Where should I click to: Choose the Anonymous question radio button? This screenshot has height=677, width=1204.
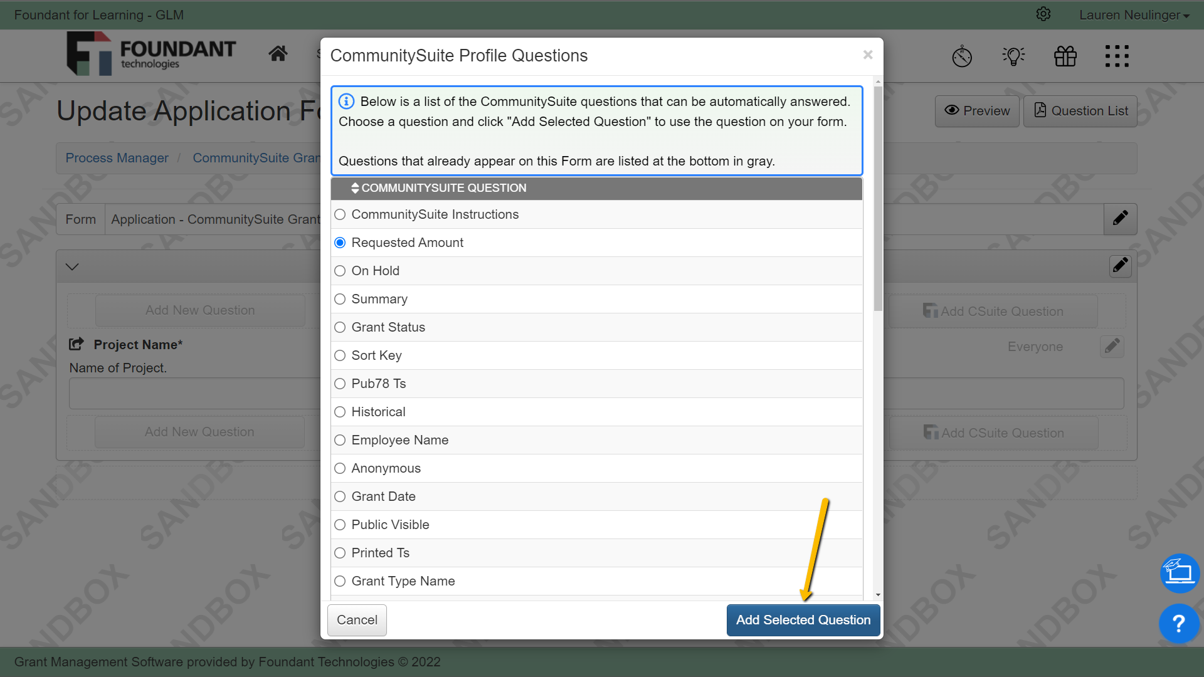(340, 468)
